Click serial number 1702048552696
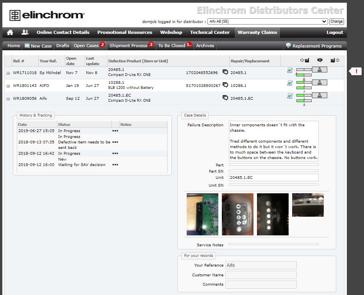This screenshot has height=295, width=364. pyautogui.click(x=202, y=73)
